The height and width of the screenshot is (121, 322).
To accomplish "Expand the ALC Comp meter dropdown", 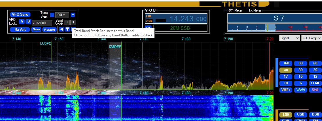I will pyautogui.click(x=312, y=38).
